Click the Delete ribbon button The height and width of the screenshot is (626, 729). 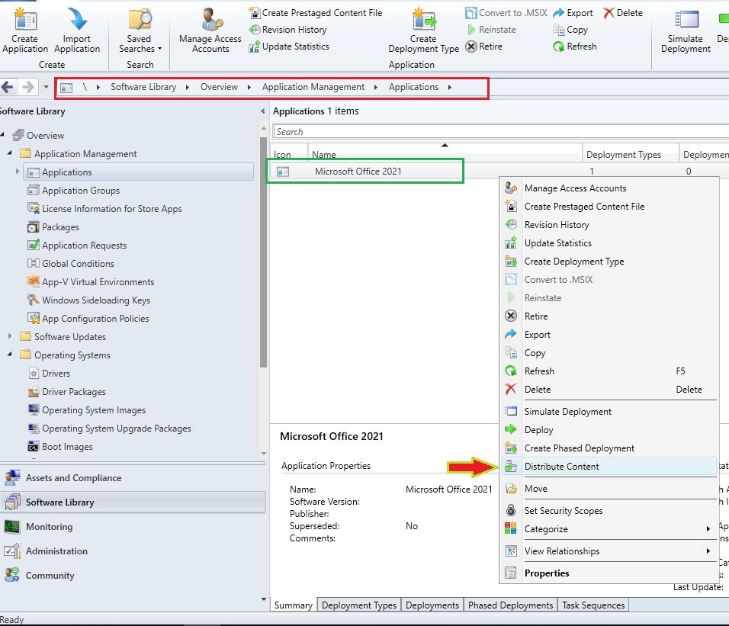pos(623,13)
